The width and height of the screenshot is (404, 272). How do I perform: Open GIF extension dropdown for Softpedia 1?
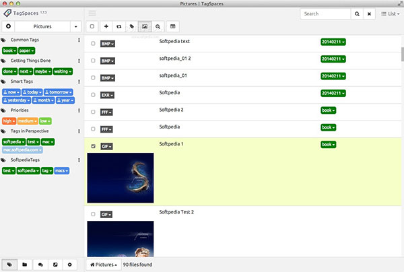click(x=106, y=146)
